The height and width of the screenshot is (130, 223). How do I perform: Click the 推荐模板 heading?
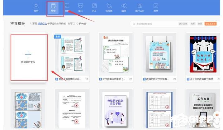pyautogui.click(x=17, y=24)
